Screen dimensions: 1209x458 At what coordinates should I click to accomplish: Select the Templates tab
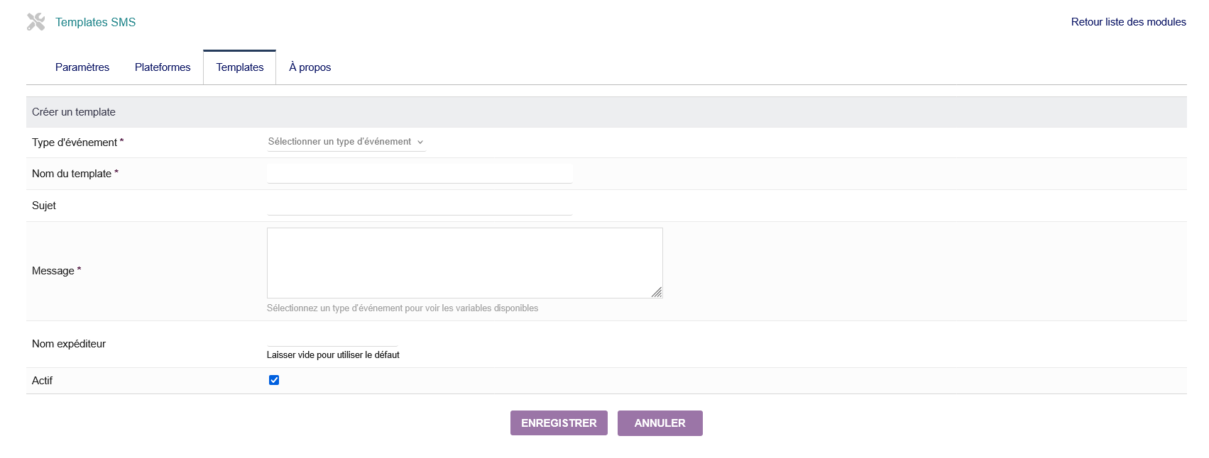pos(240,67)
